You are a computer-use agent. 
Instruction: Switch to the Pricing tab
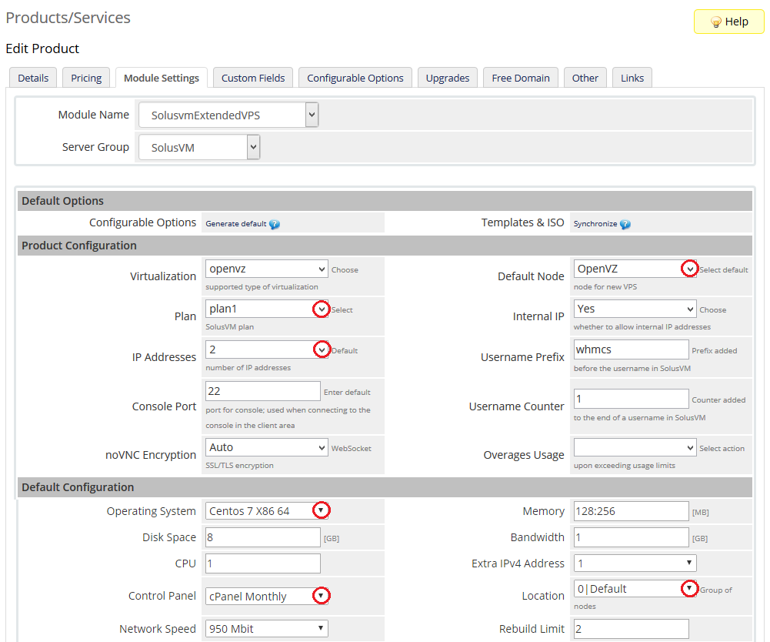[86, 78]
